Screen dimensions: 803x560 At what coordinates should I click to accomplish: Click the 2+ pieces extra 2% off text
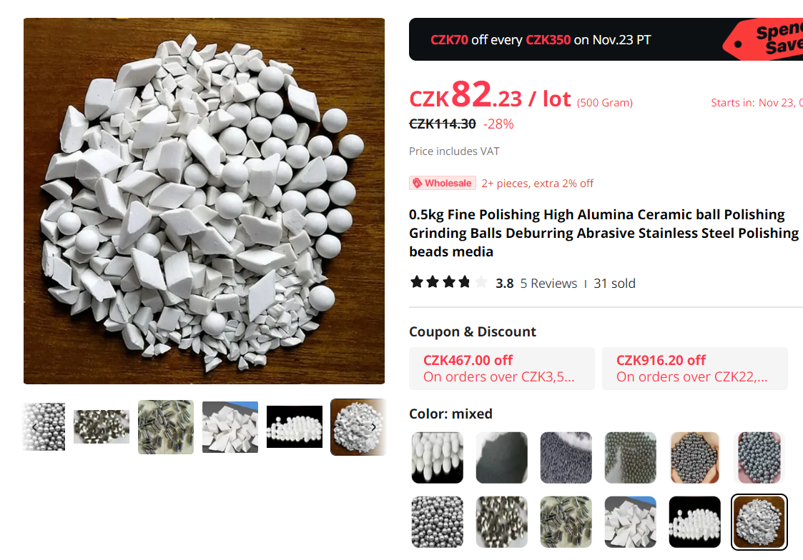coord(537,183)
